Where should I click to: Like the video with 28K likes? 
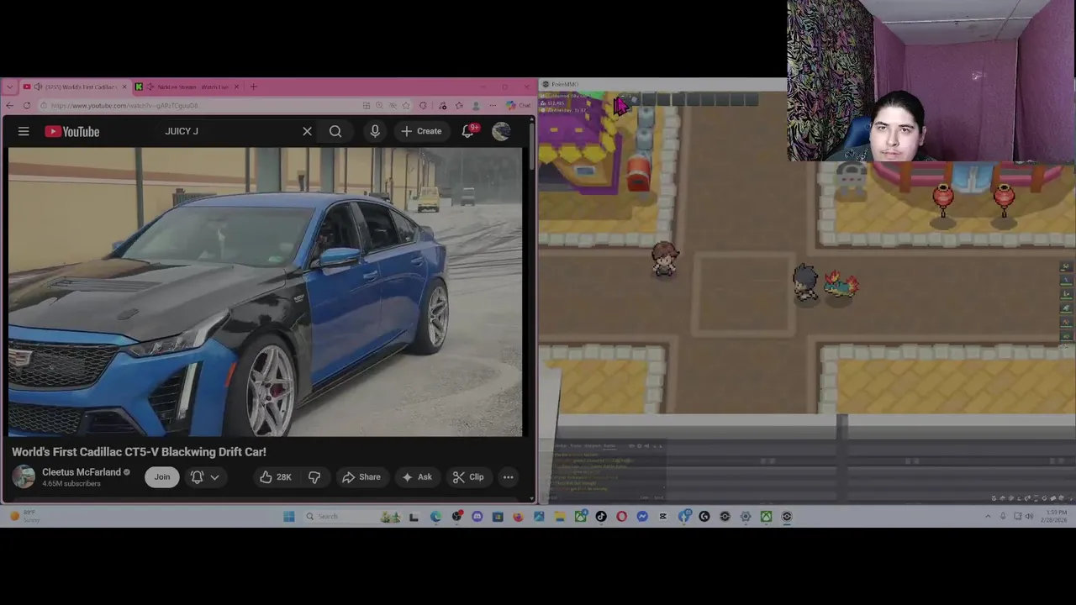click(x=276, y=476)
